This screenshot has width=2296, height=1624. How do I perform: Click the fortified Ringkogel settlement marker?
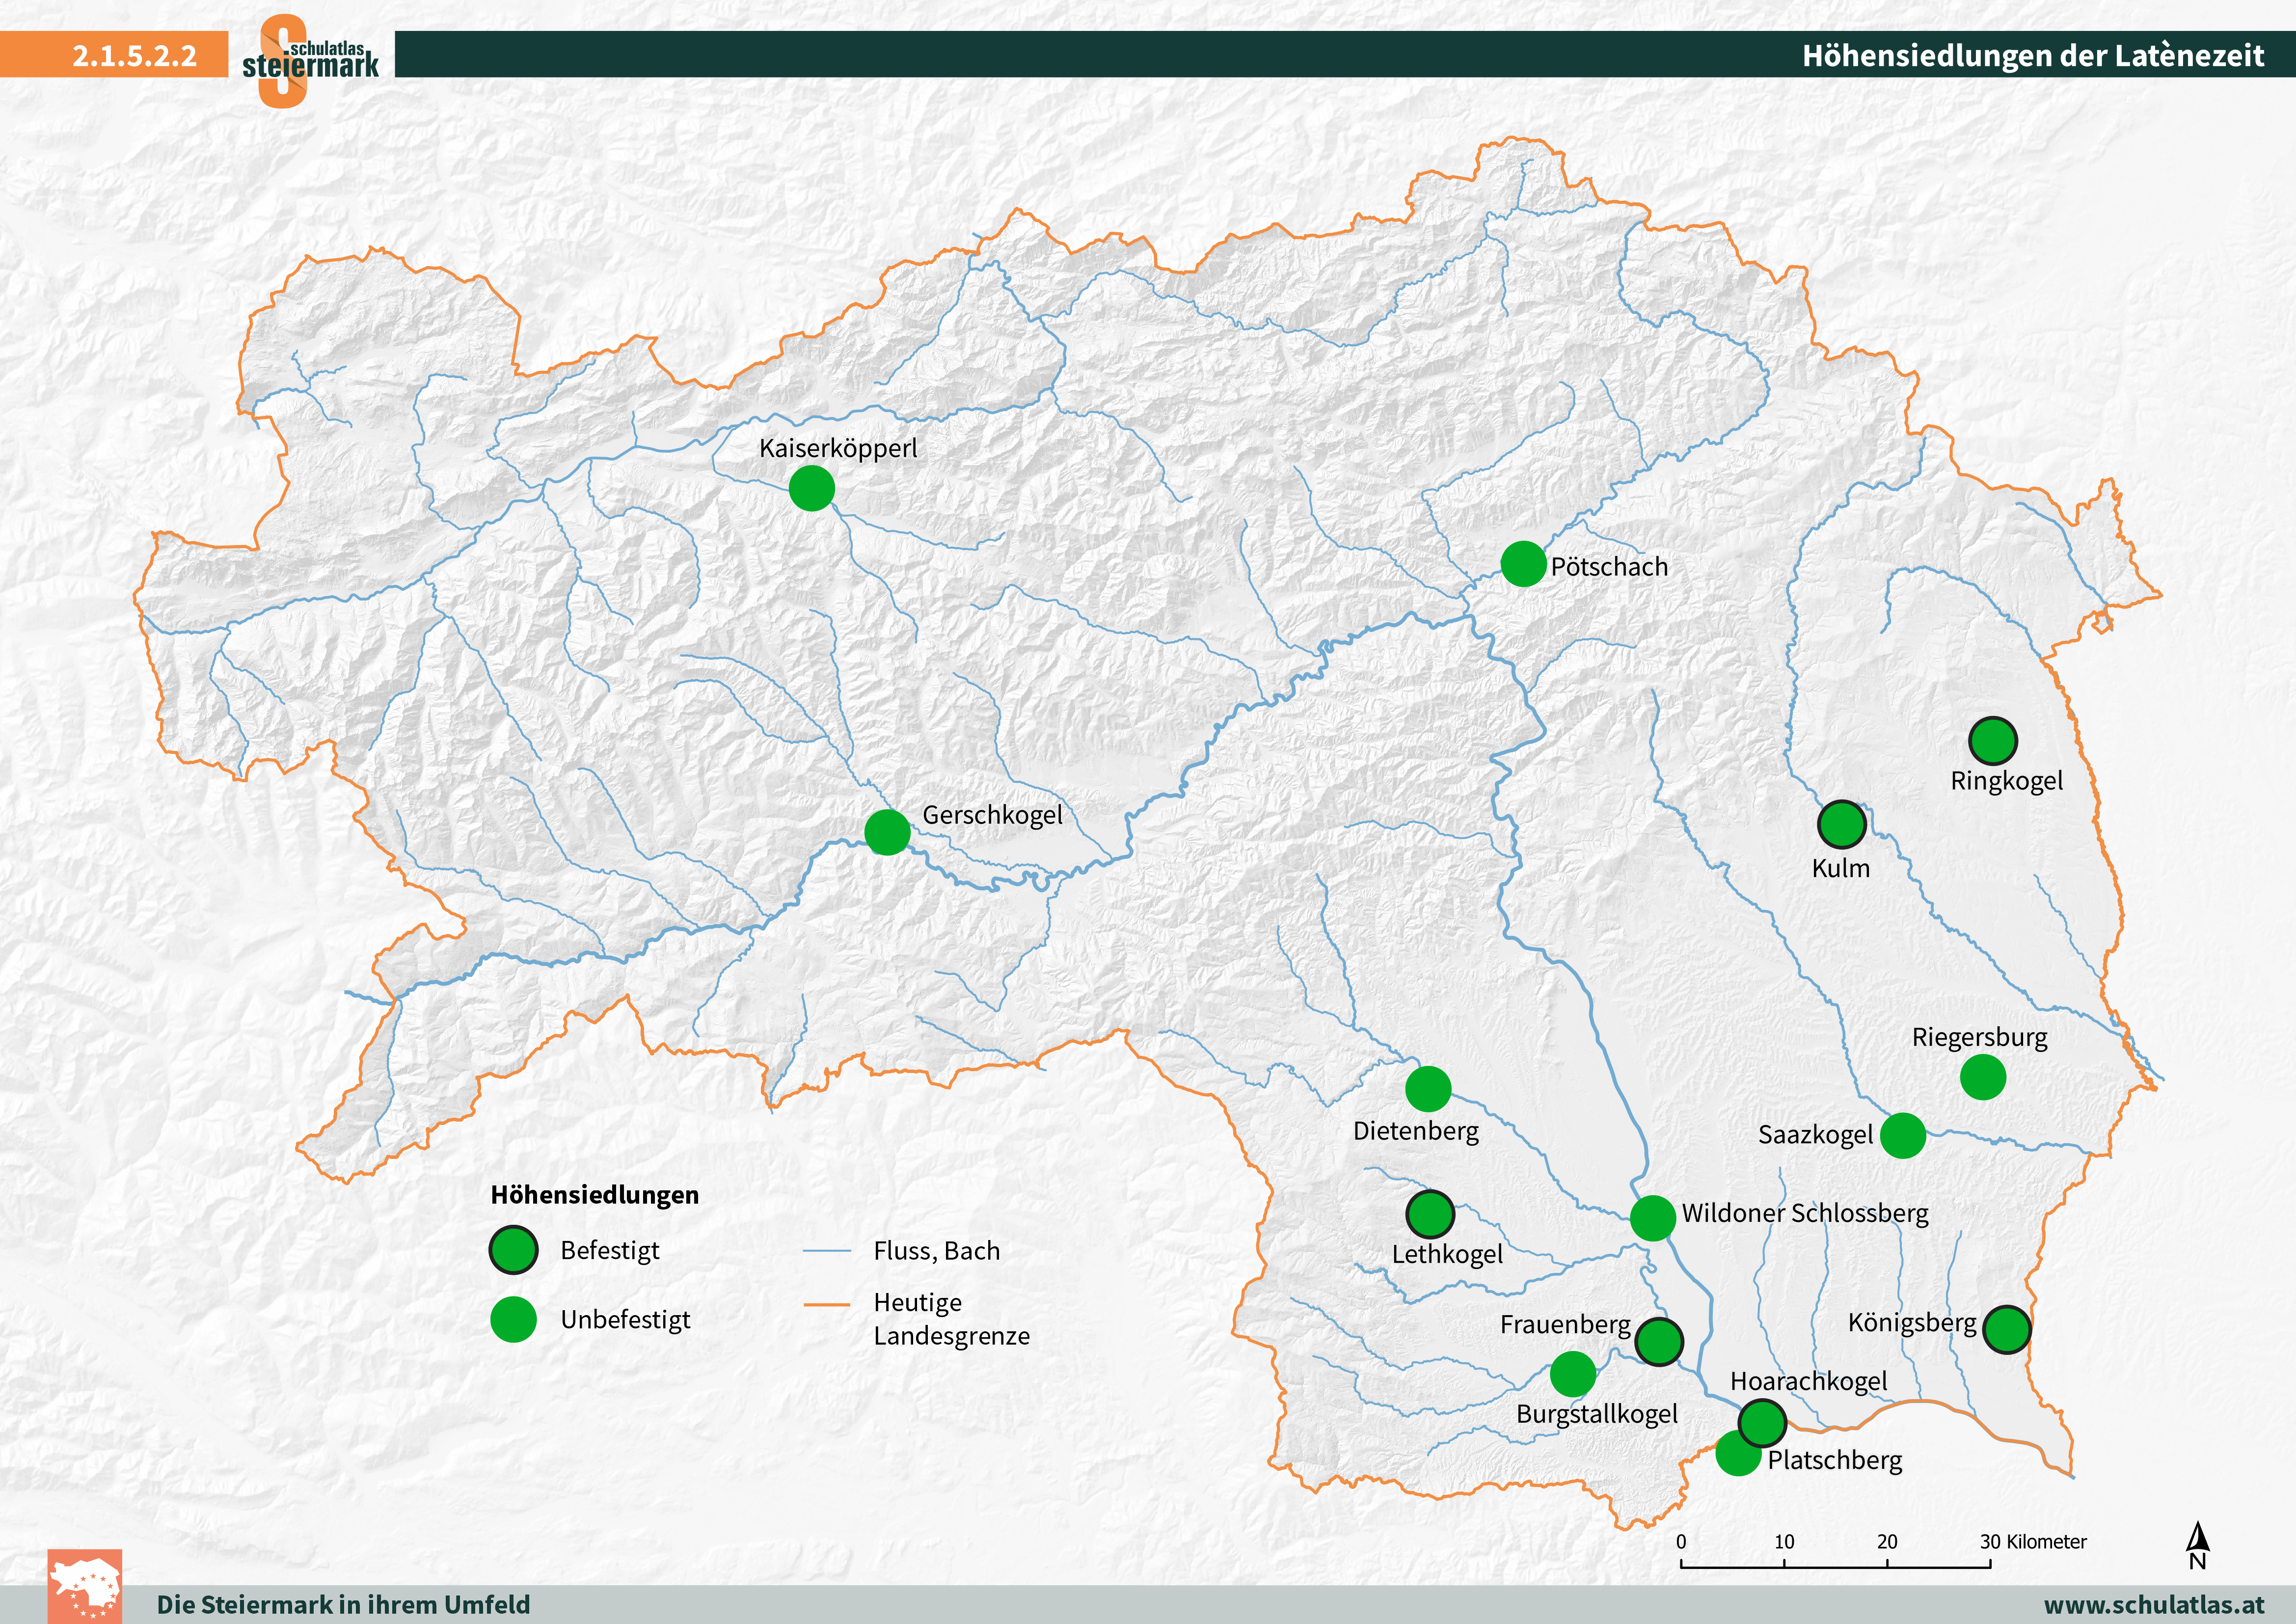tap(1992, 742)
